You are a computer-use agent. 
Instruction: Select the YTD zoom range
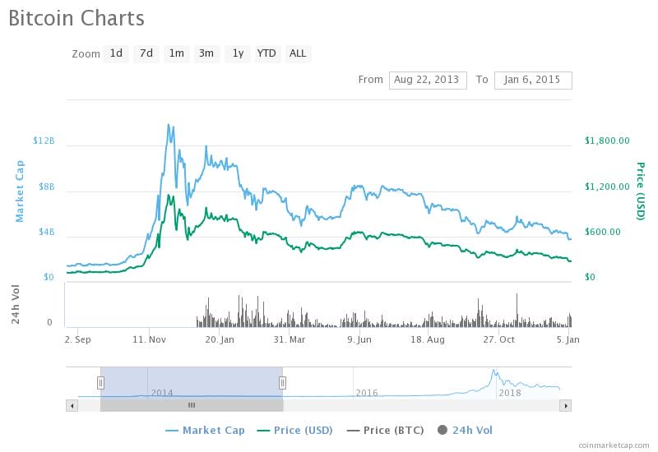266,53
